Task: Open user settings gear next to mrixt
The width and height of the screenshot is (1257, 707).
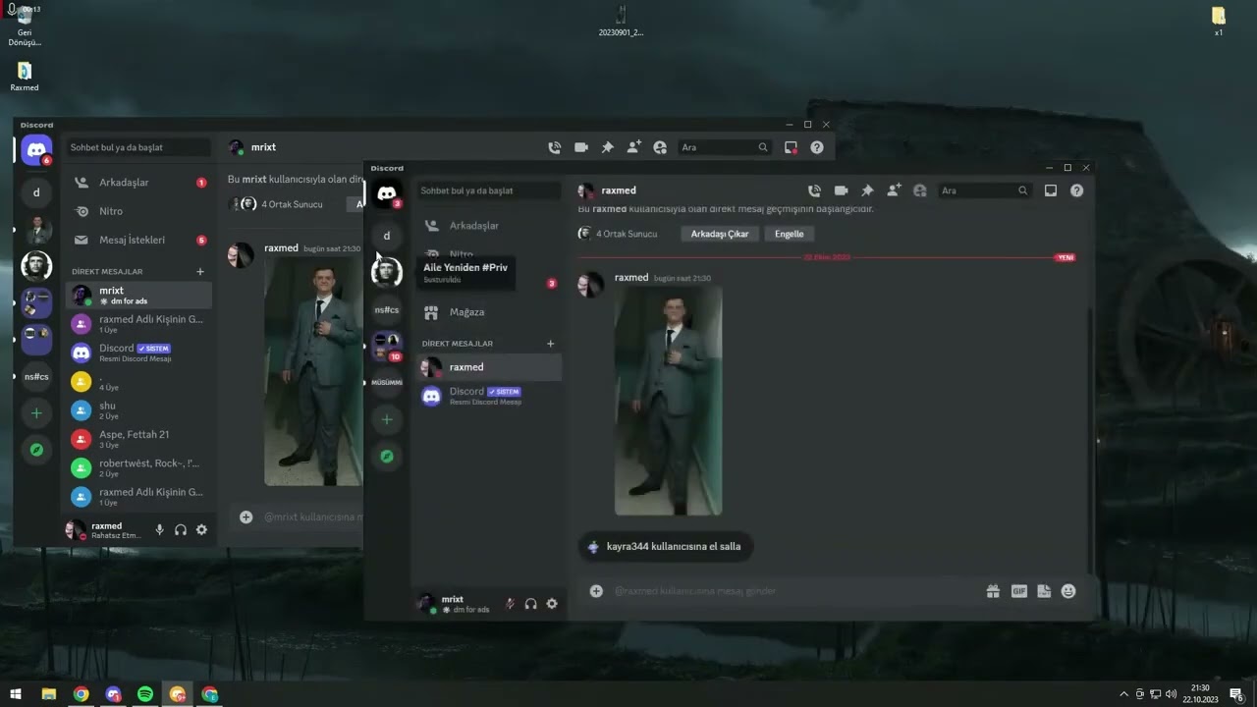Action: coord(552,604)
